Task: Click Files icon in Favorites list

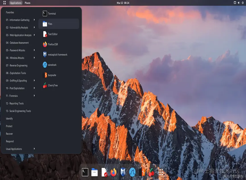Action: 45,24
